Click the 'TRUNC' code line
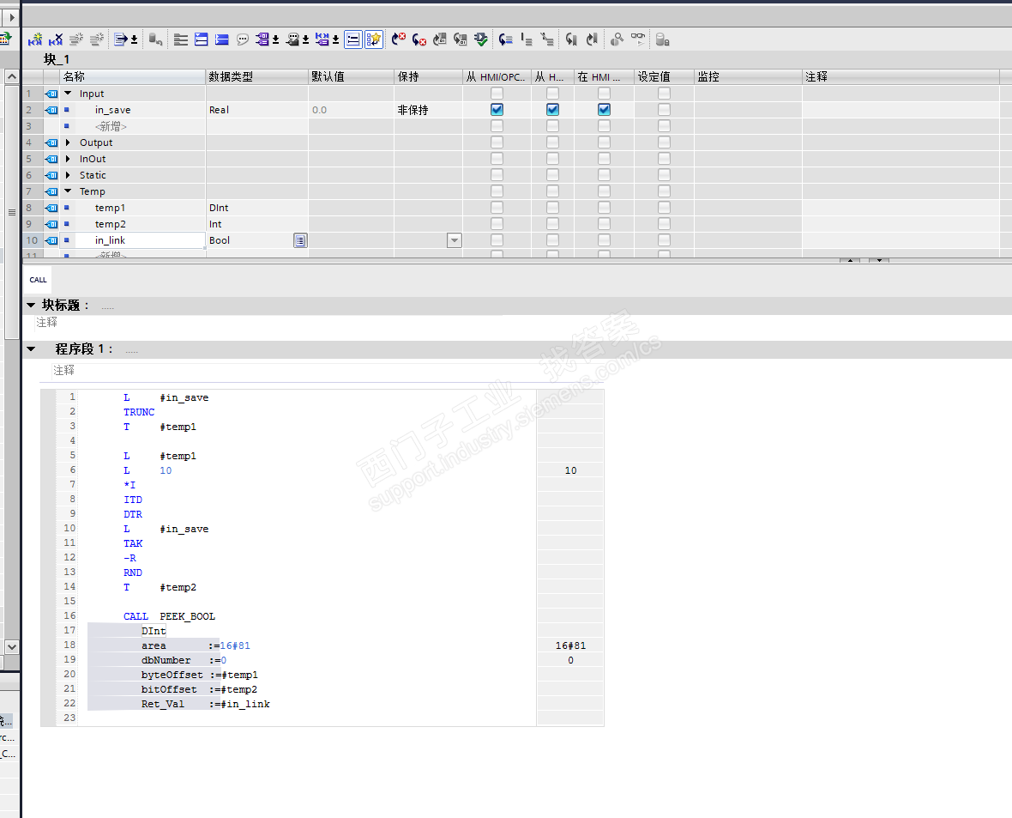Screen dimensions: 1012x818 coord(139,412)
